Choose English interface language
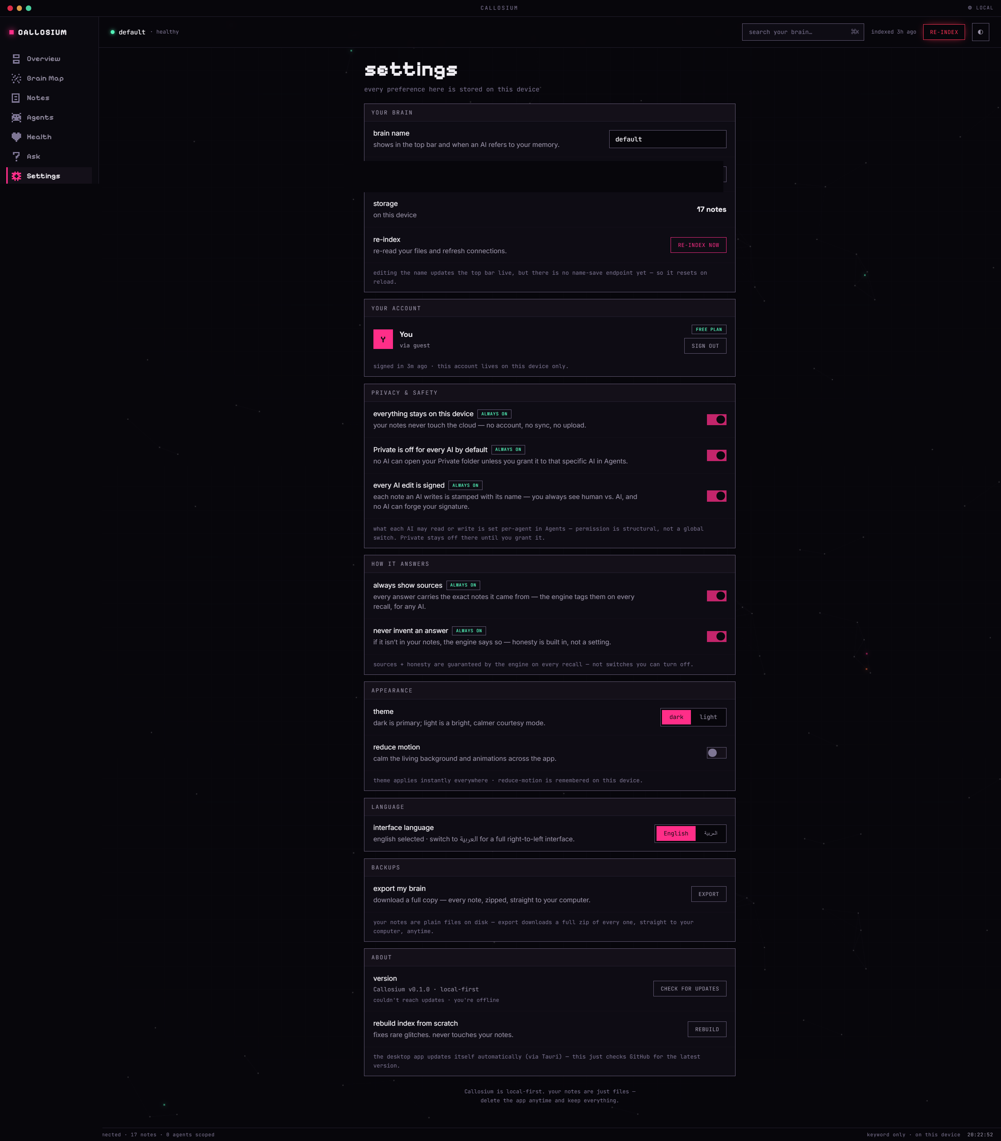This screenshot has width=1001, height=1141. (675, 833)
